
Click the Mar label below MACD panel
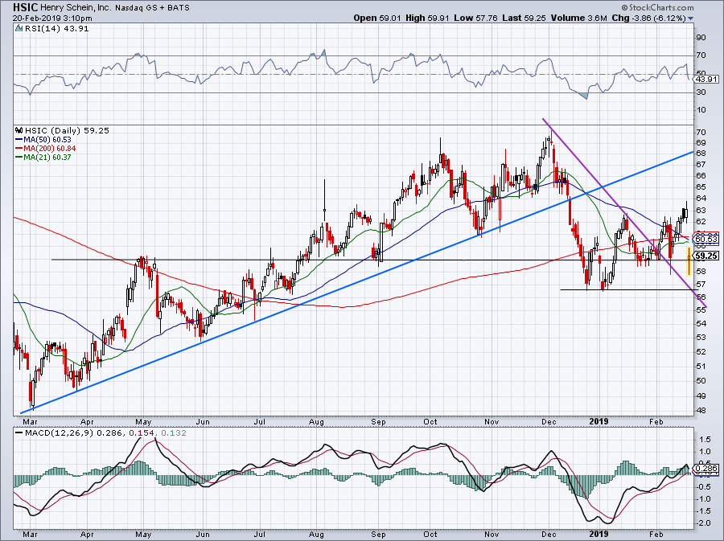30,535
